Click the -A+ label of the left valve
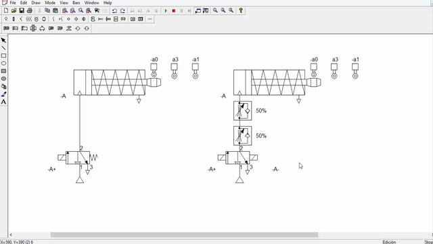This screenshot has height=244, width=433. [51, 169]
